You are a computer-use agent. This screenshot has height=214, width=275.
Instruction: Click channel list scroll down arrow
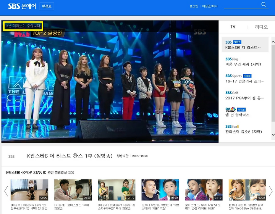pyautogui.click(x=273, y=135)
